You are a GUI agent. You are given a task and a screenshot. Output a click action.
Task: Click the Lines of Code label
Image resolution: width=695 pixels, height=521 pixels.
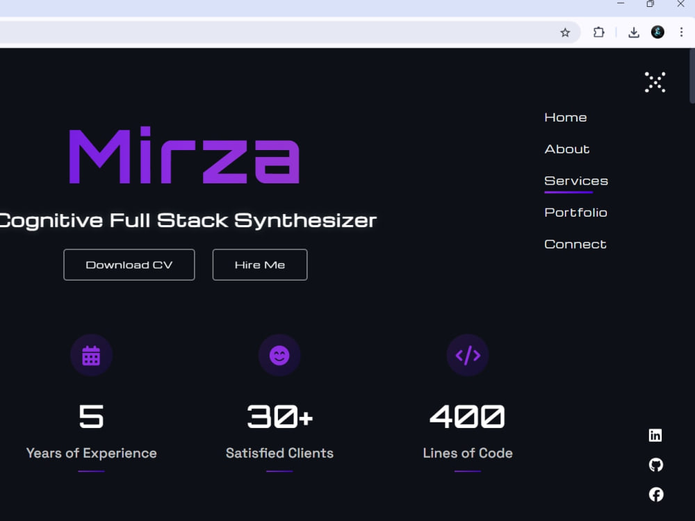(x=468, y=453)
